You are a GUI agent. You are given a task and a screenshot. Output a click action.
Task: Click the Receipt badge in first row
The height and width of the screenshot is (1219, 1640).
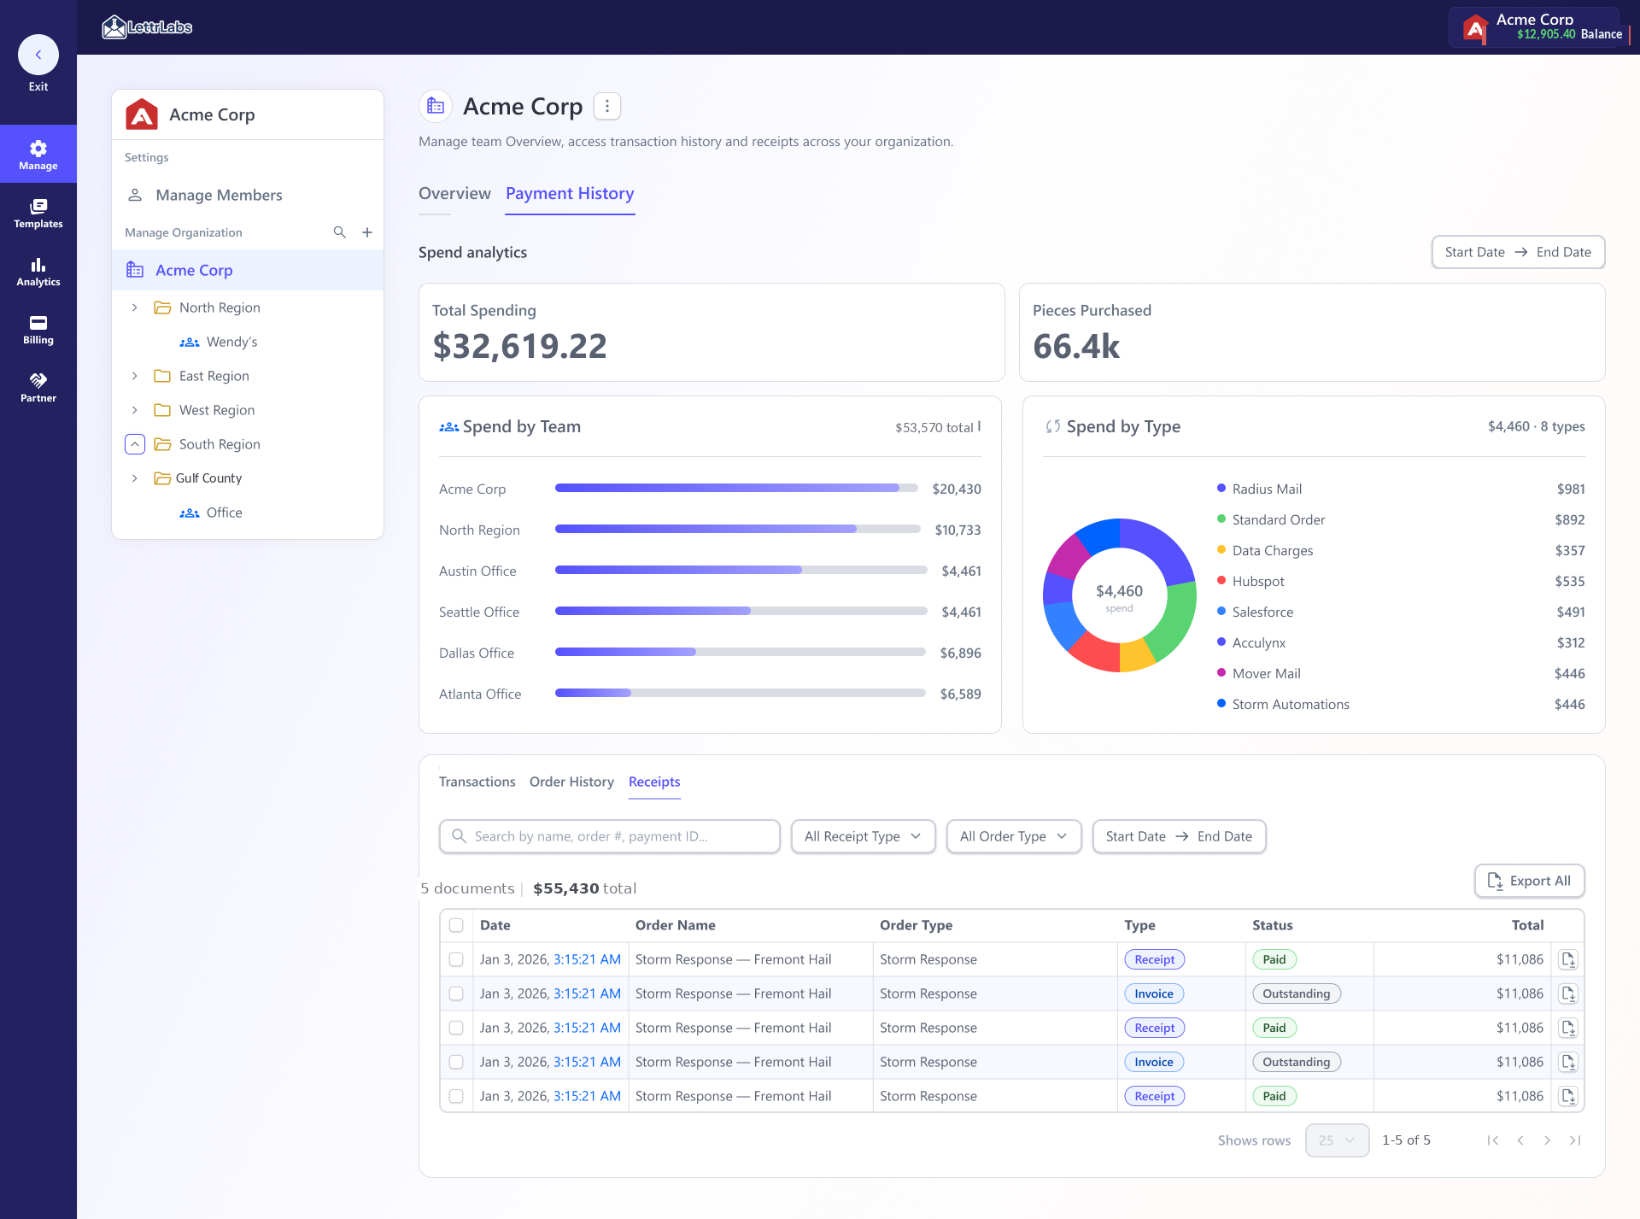click(x=1155, y=959)
